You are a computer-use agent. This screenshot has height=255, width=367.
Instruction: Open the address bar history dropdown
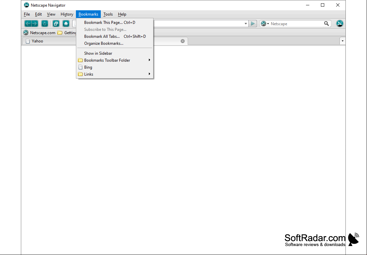tap(246, 24)
